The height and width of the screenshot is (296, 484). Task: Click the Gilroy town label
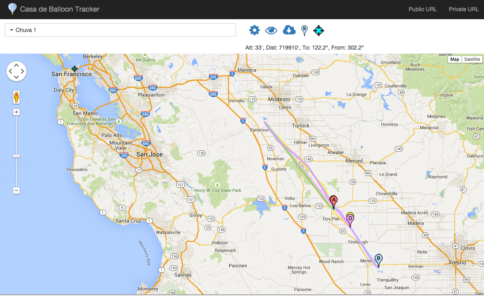pyautogui.click(x=196, y=215)
